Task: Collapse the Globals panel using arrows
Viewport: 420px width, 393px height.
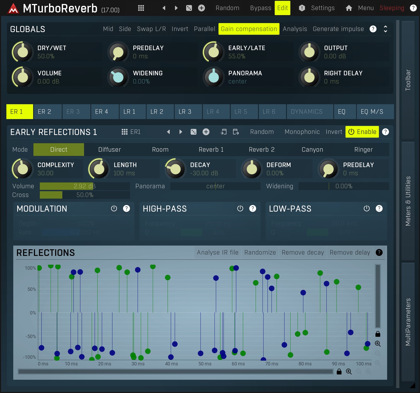Action: point(385,29)
